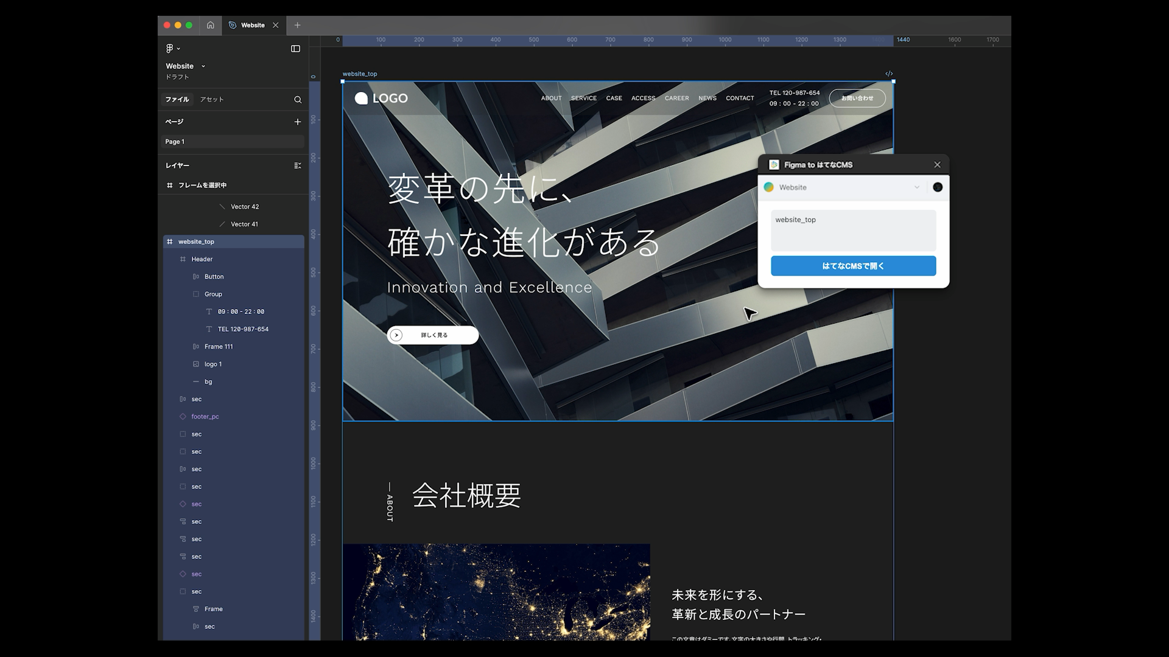Toggle the dark circle switch in the plugin
1169x657 pixels.
[x=938, y=187]
